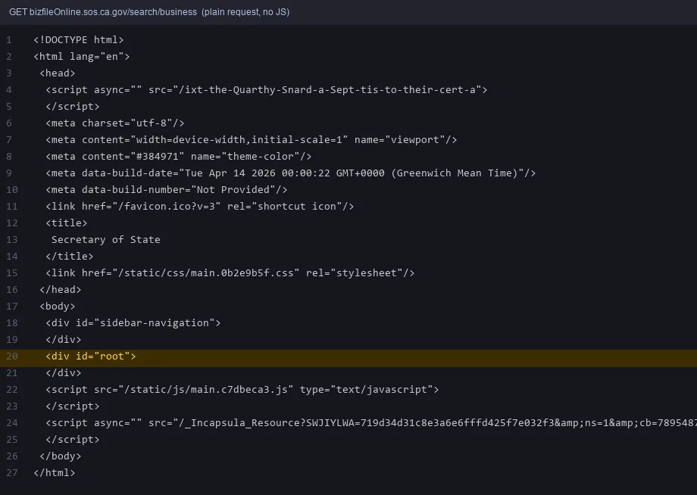The height and width of the screenshot is (495, 697).
Task: Click line number 13 in the gutter
Action: point(12,240)
